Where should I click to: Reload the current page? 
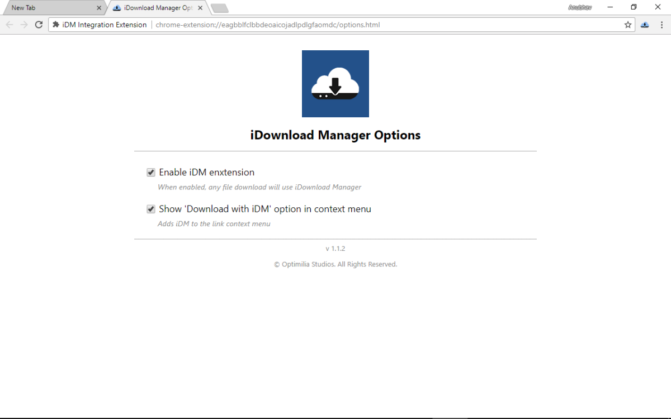39,25
